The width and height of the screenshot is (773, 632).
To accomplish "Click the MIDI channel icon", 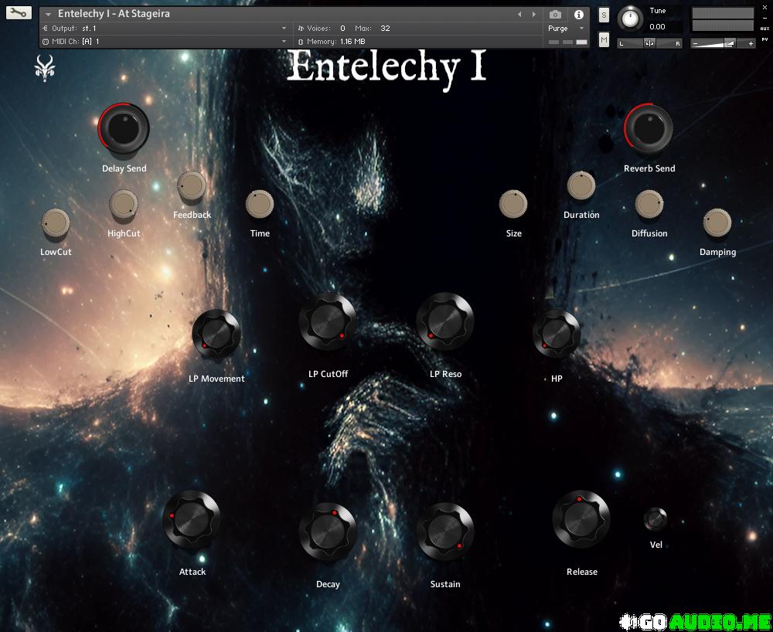I will pyautogui.click(x=46, y=42).
